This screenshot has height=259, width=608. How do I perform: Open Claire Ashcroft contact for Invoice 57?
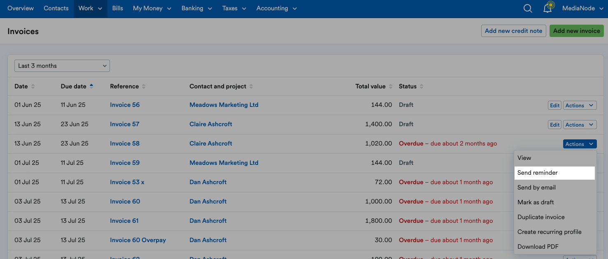click(211, 124)
